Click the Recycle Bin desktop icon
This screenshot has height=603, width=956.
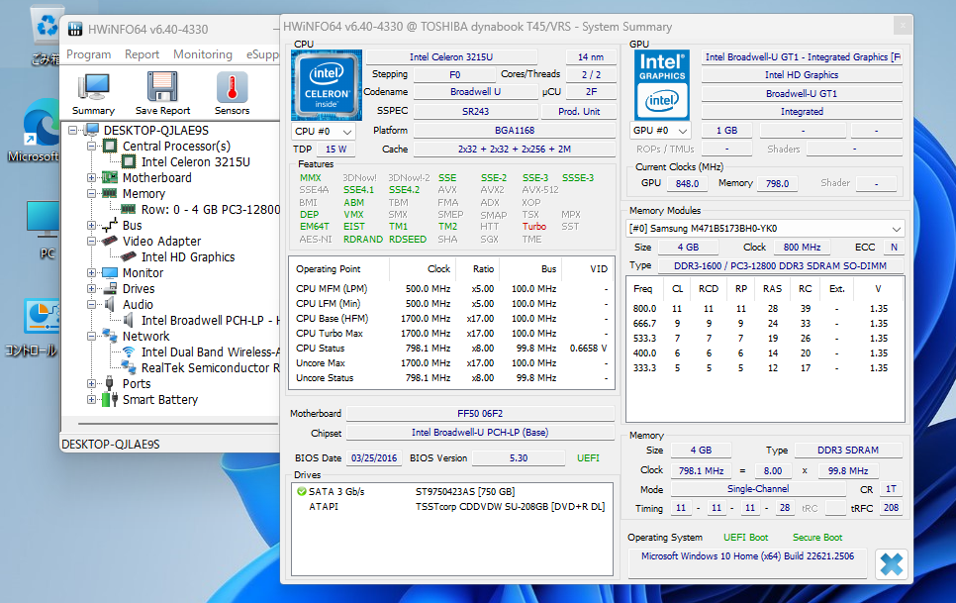[47, 28]
